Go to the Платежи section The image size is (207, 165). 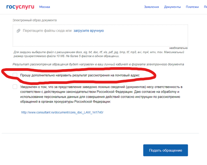[x=192, y=7]
